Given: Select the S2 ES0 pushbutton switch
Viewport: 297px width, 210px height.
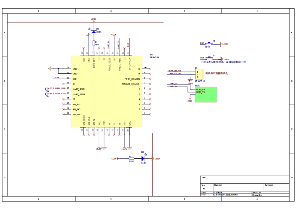Looking at the screenshot, I should point(209,58).
